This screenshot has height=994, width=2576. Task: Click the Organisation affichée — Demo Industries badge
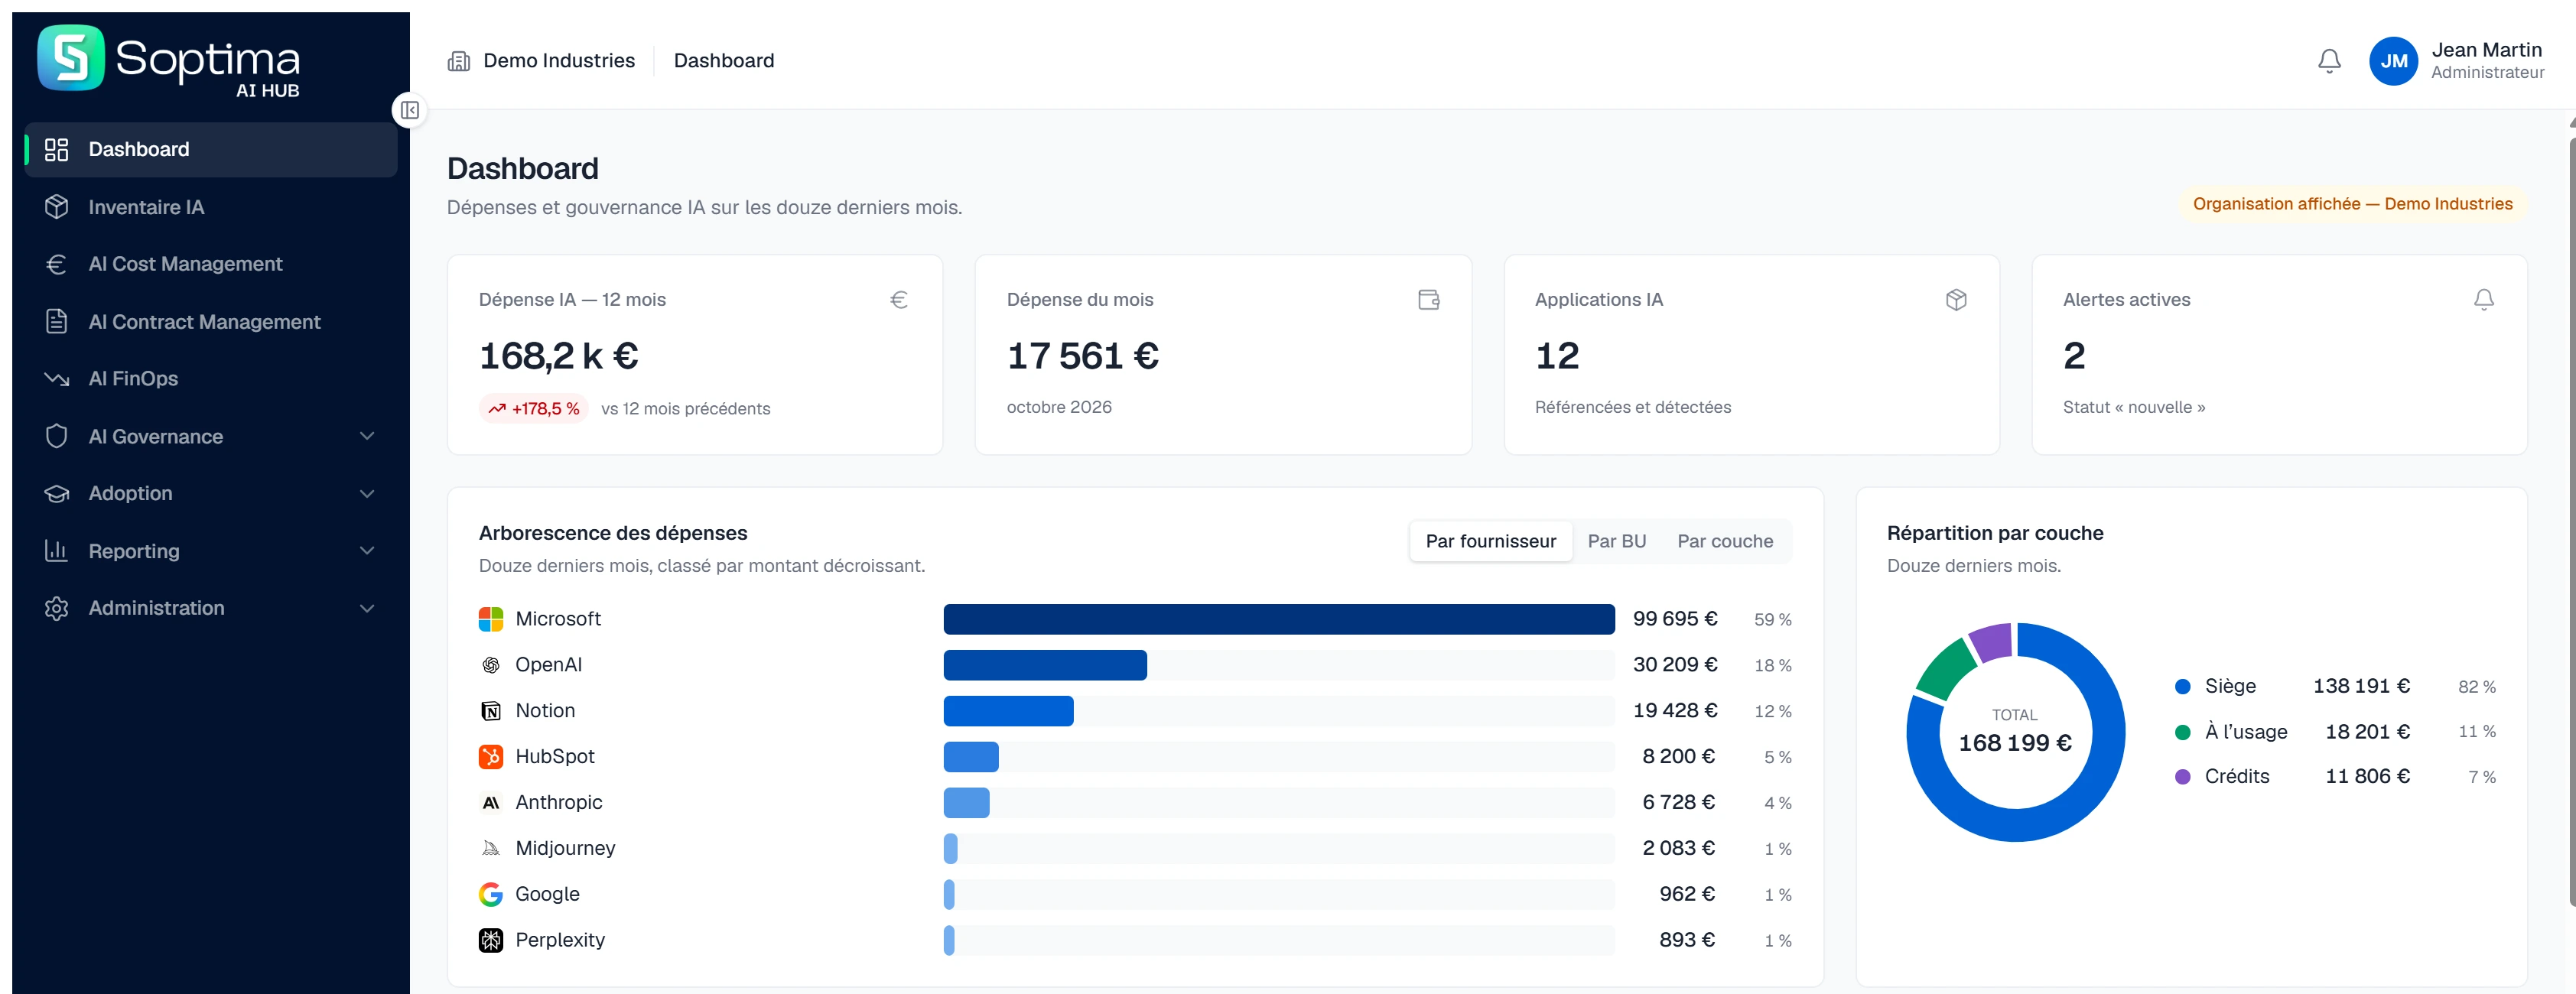pos(2352,204)
